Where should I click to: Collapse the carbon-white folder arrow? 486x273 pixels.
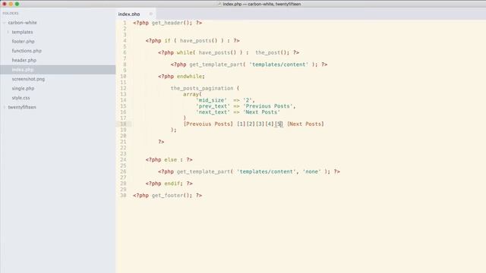point(5,23)
